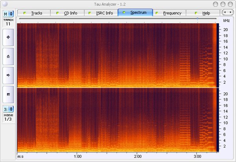Click the 3:00 time label
Viewport: 236px width, 162px height.
197,156
